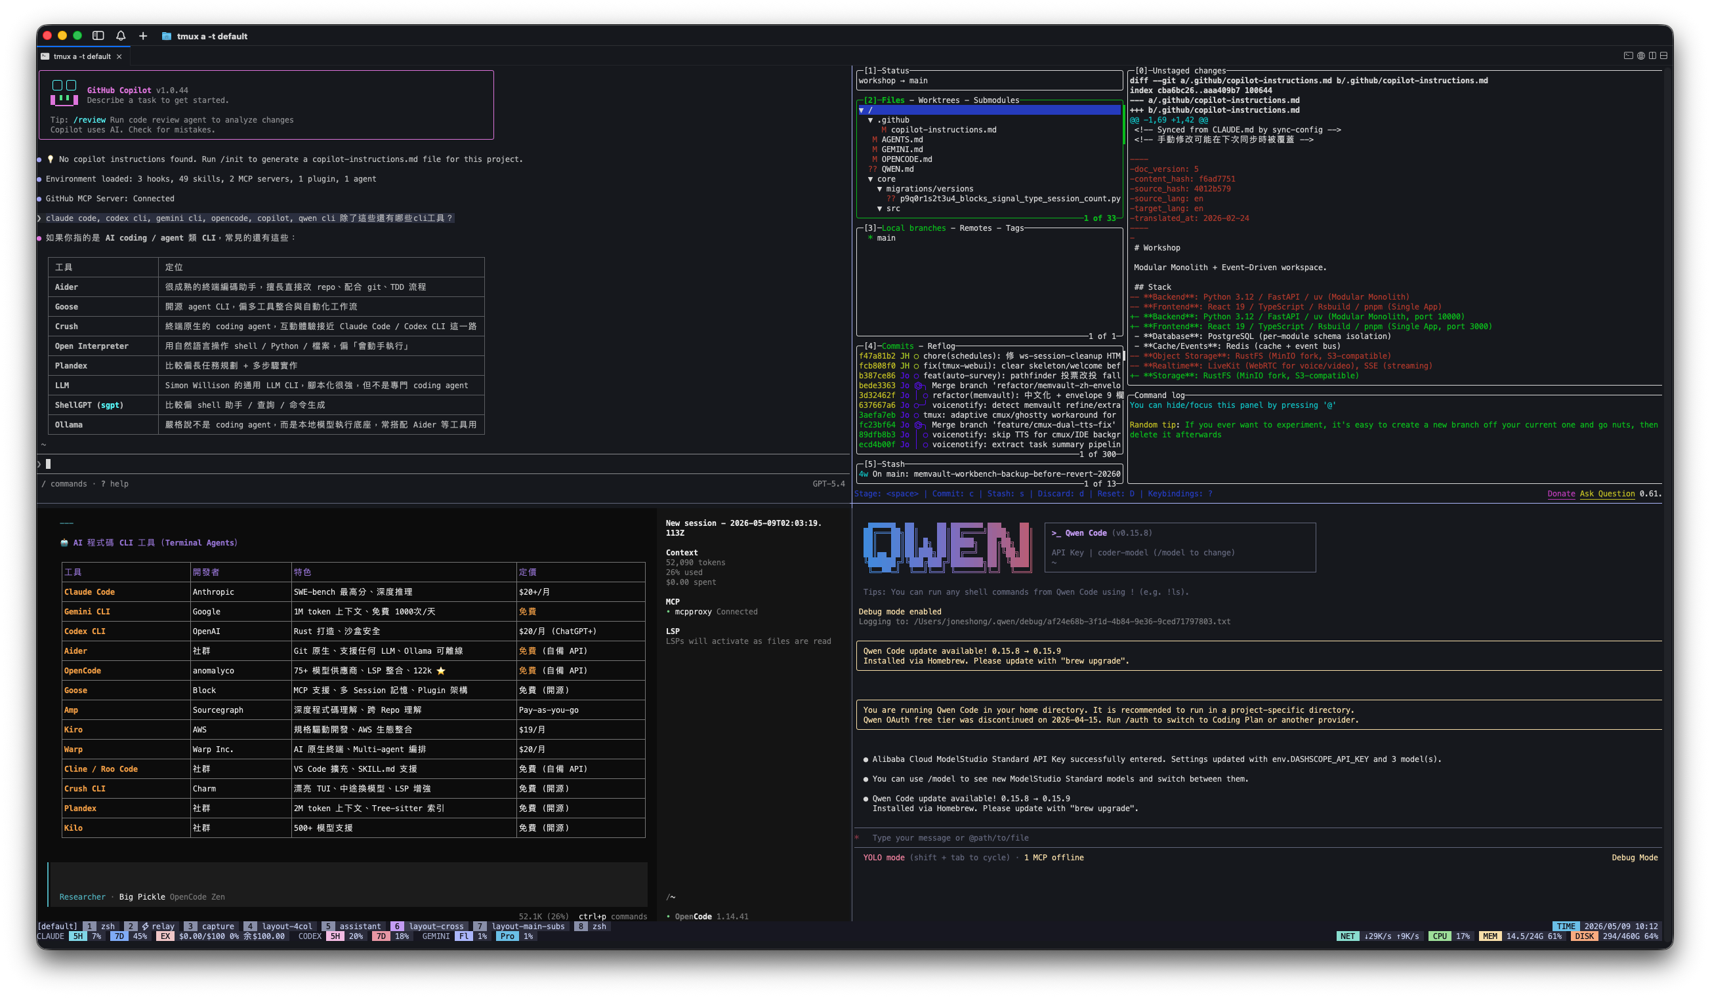Click 'Reset: D' keybinding hint
1710x998 pixels.
(1115, 494)
